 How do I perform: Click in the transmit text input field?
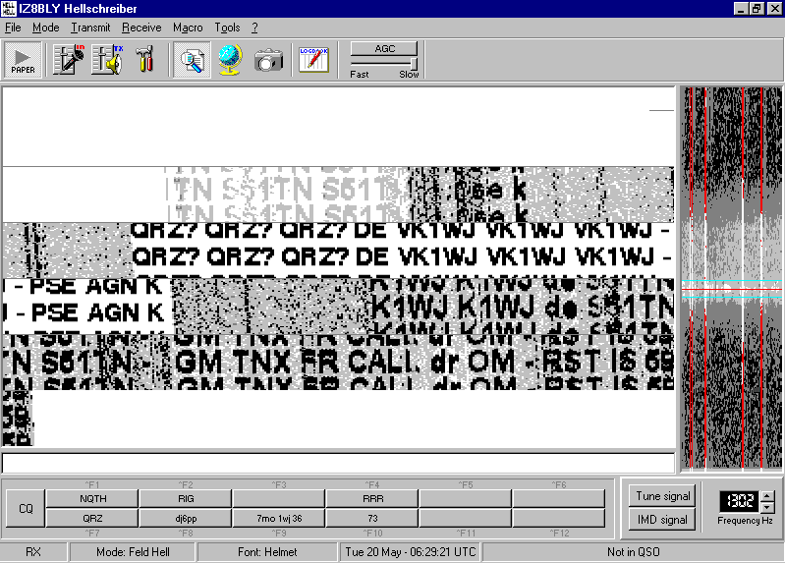338,463
